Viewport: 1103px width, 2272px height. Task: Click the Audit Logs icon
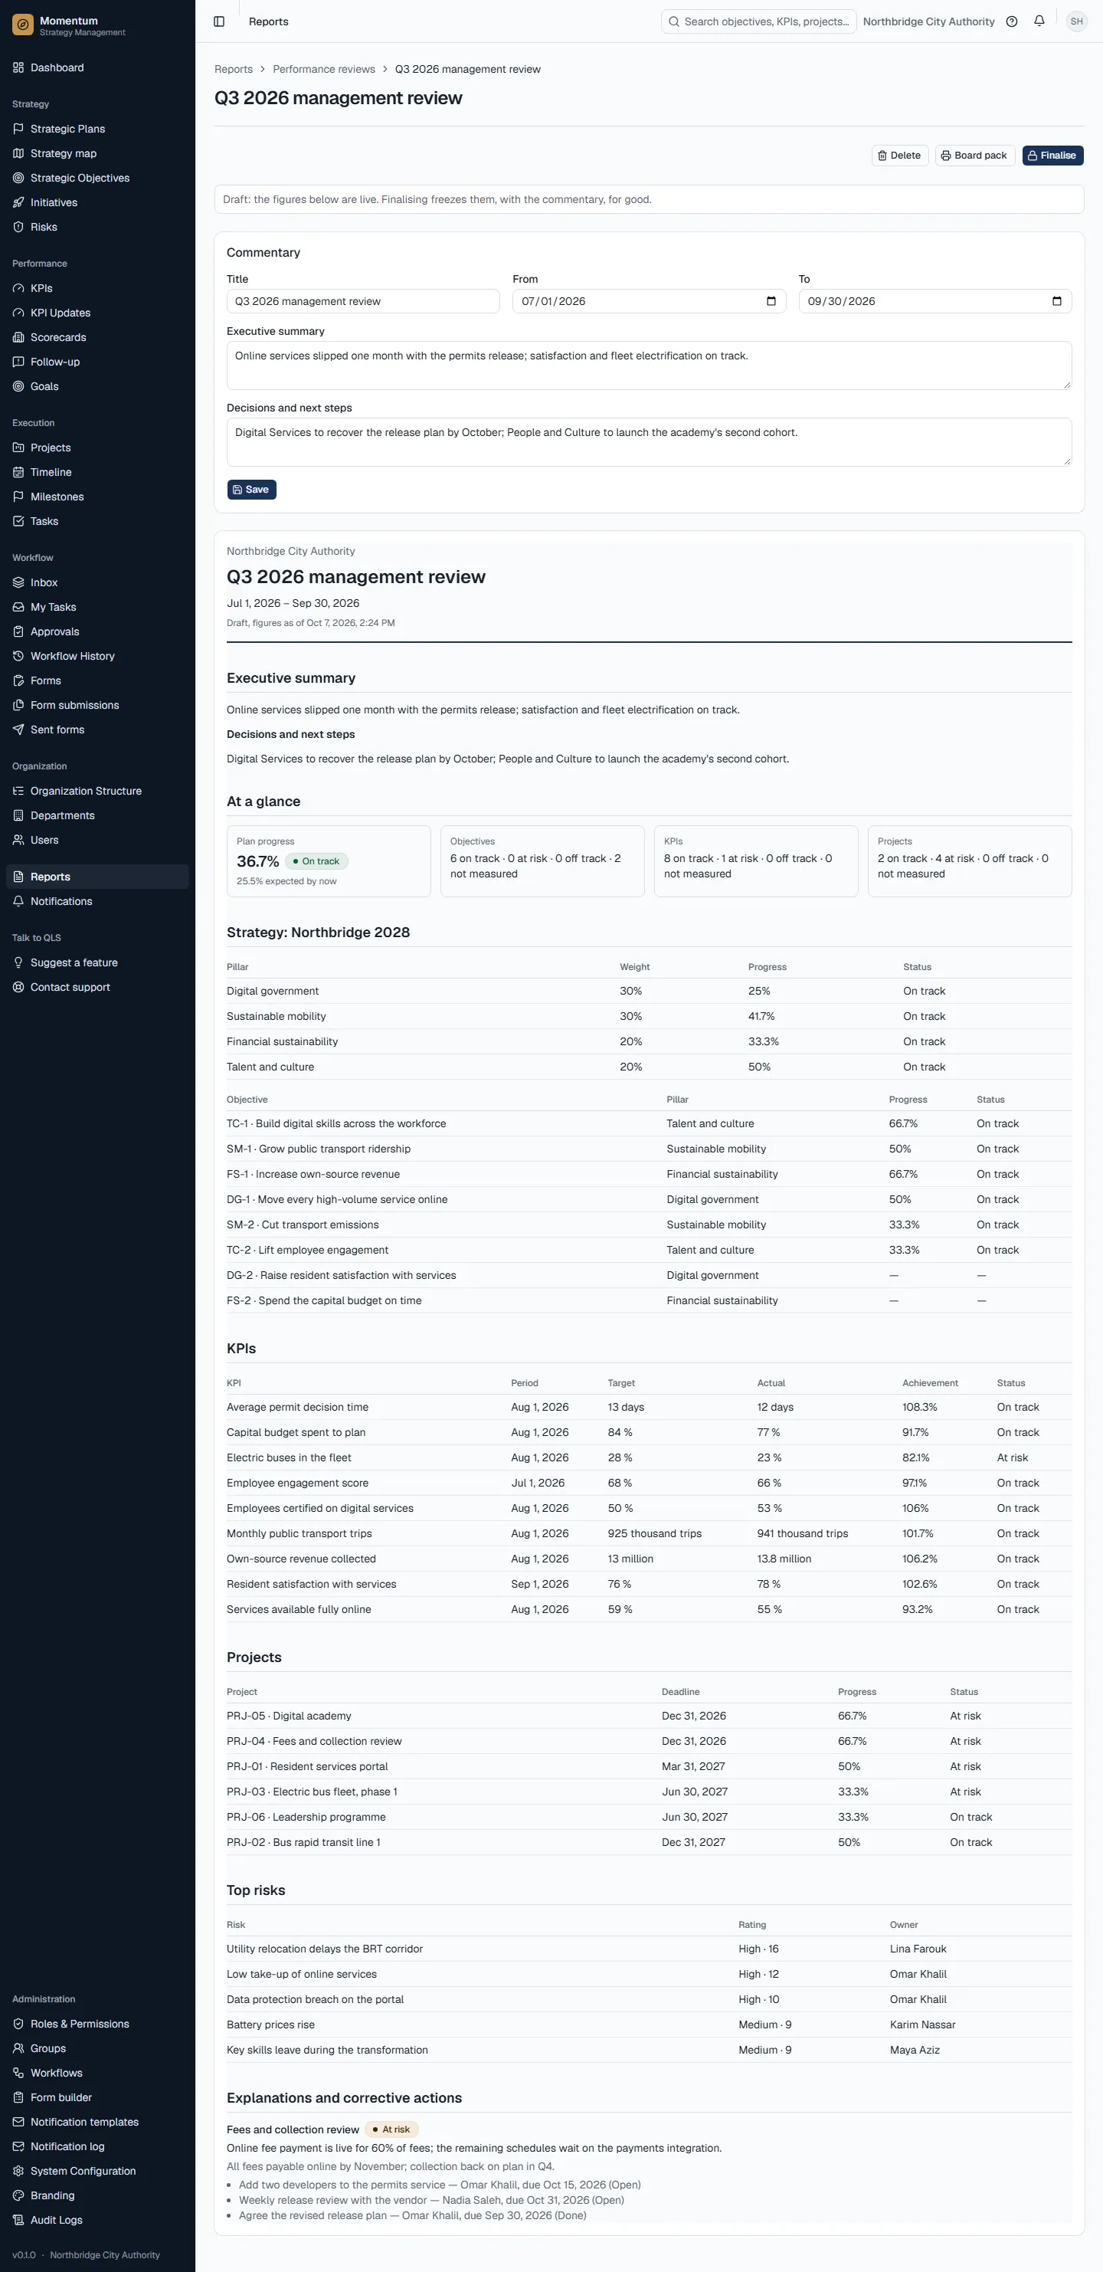click(18, 2220)
